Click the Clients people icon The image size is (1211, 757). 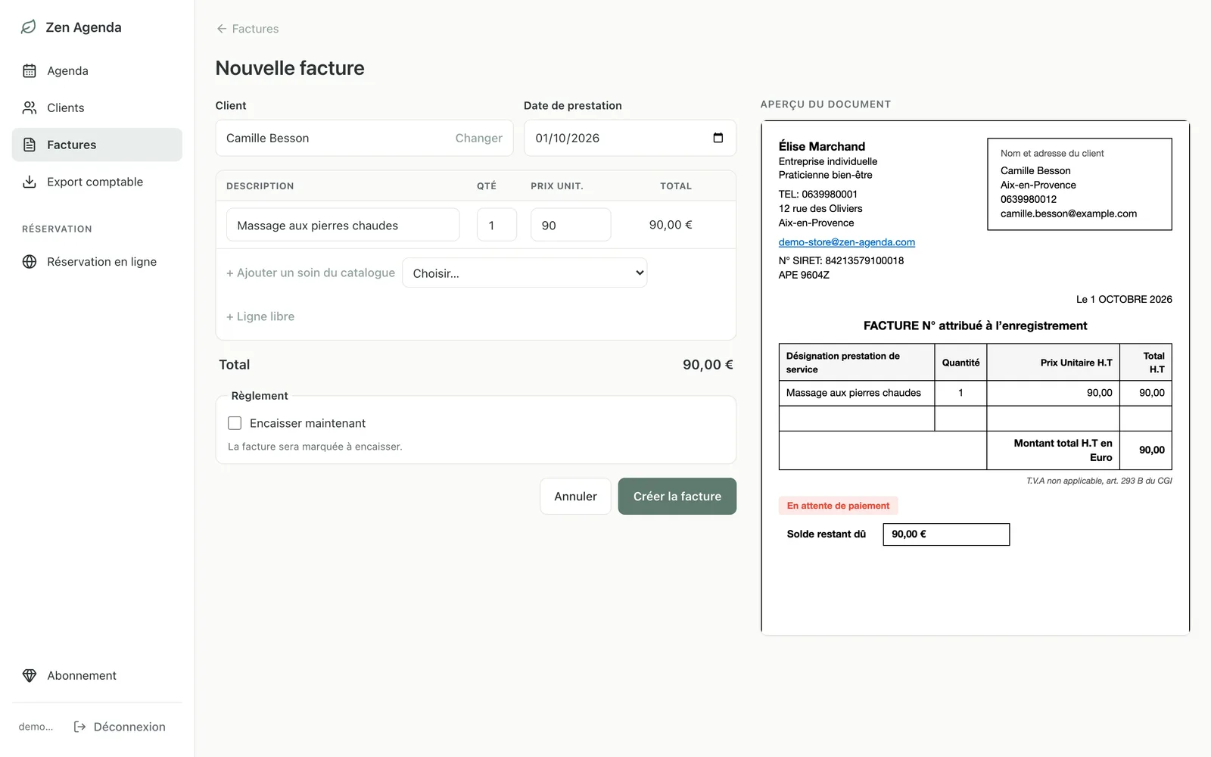(x=30, y=108)
